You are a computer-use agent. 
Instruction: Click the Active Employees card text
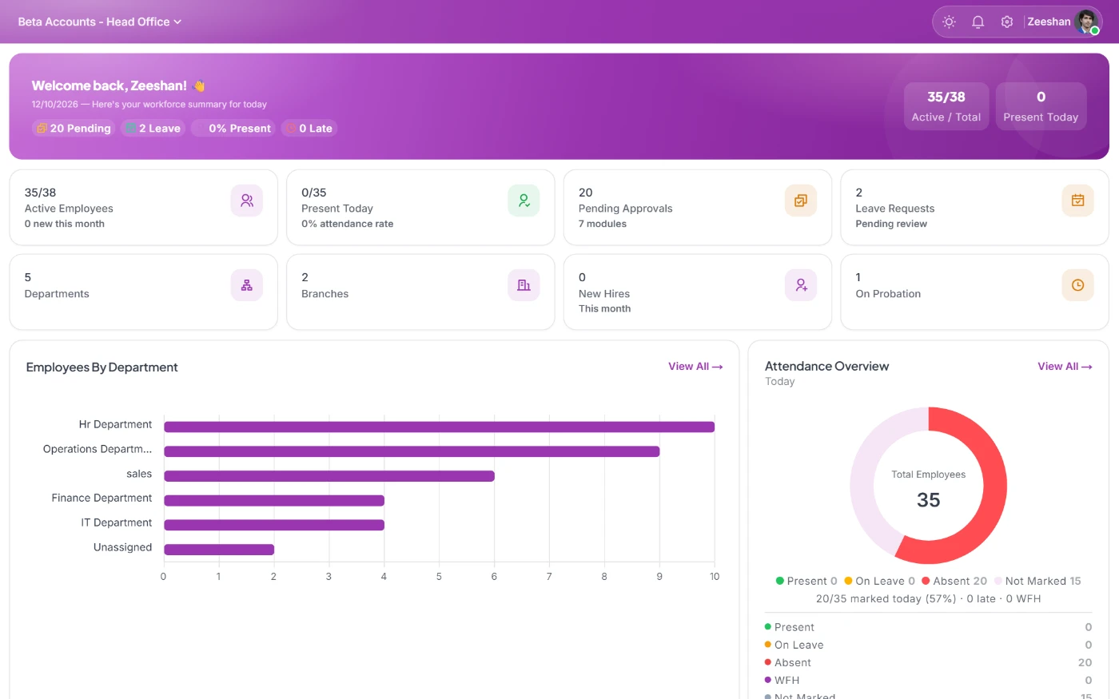[x=69, y=209]
